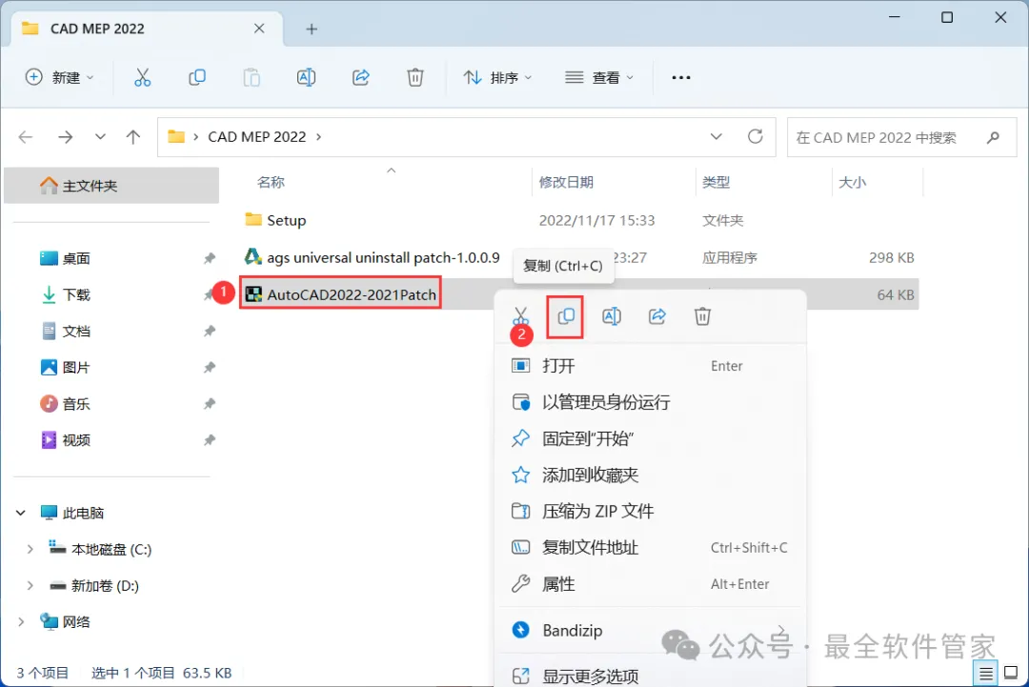The height and width of the screenshot is (687, 1029).
Task: Click the search magnifier icon
Action: click(x=993, y=137)
